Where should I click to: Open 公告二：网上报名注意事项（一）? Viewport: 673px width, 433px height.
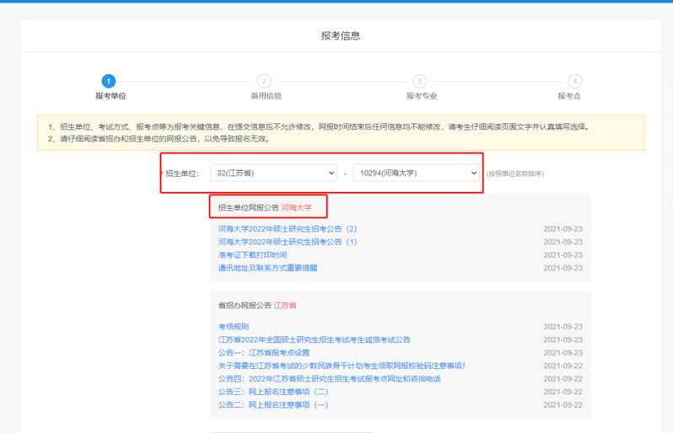click(x=273, y=404)
